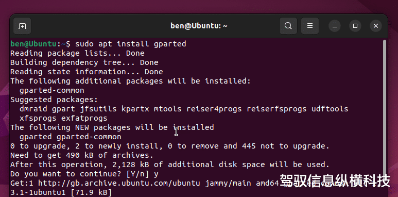Click the 'xfsprogs exfatprogs' line
Image resolution: width=398 pixels, height=197 pixels.
(x=63, y=118)
